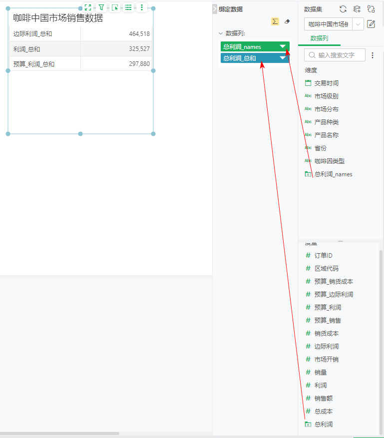Click the 297,880 value cell
Viewport: 384px width, 438px height.
[x=116, y=64]
